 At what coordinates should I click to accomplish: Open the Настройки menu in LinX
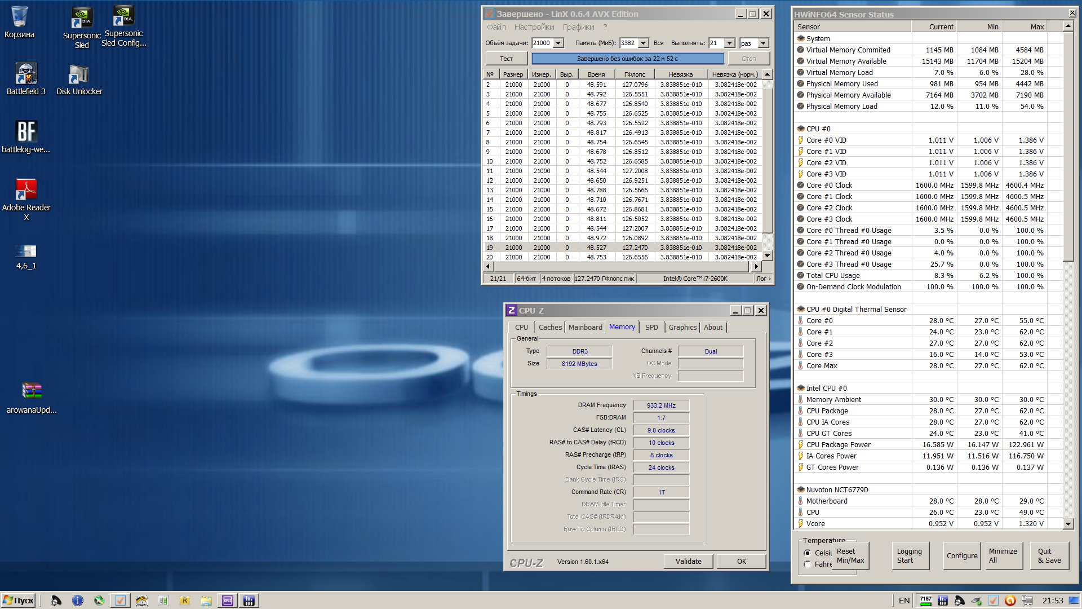click(534, 27)
